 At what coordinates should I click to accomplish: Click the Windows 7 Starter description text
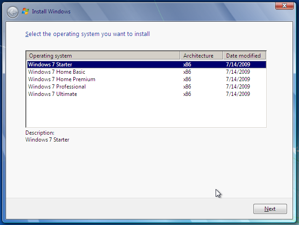point(47,140)
